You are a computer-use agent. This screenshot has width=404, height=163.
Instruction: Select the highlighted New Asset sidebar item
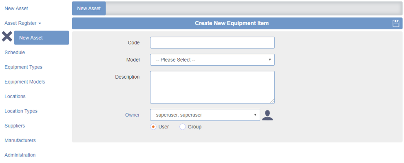click(42, 37)
